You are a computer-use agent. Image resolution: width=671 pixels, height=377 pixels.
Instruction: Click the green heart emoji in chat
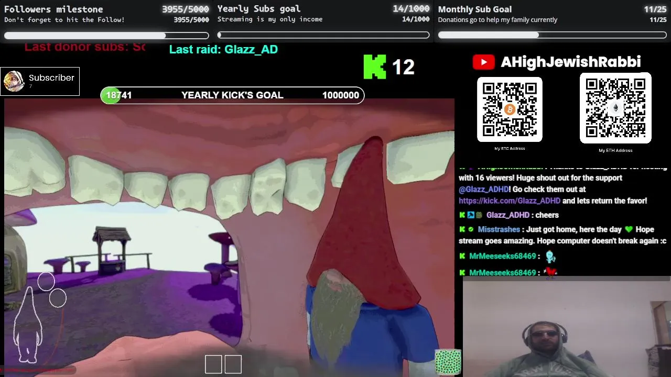629,229
